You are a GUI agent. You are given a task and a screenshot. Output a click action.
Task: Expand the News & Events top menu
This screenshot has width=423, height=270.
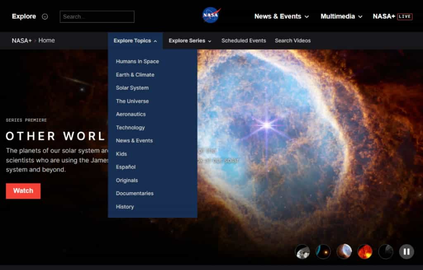pyautogui.click(x=282, y=16)
